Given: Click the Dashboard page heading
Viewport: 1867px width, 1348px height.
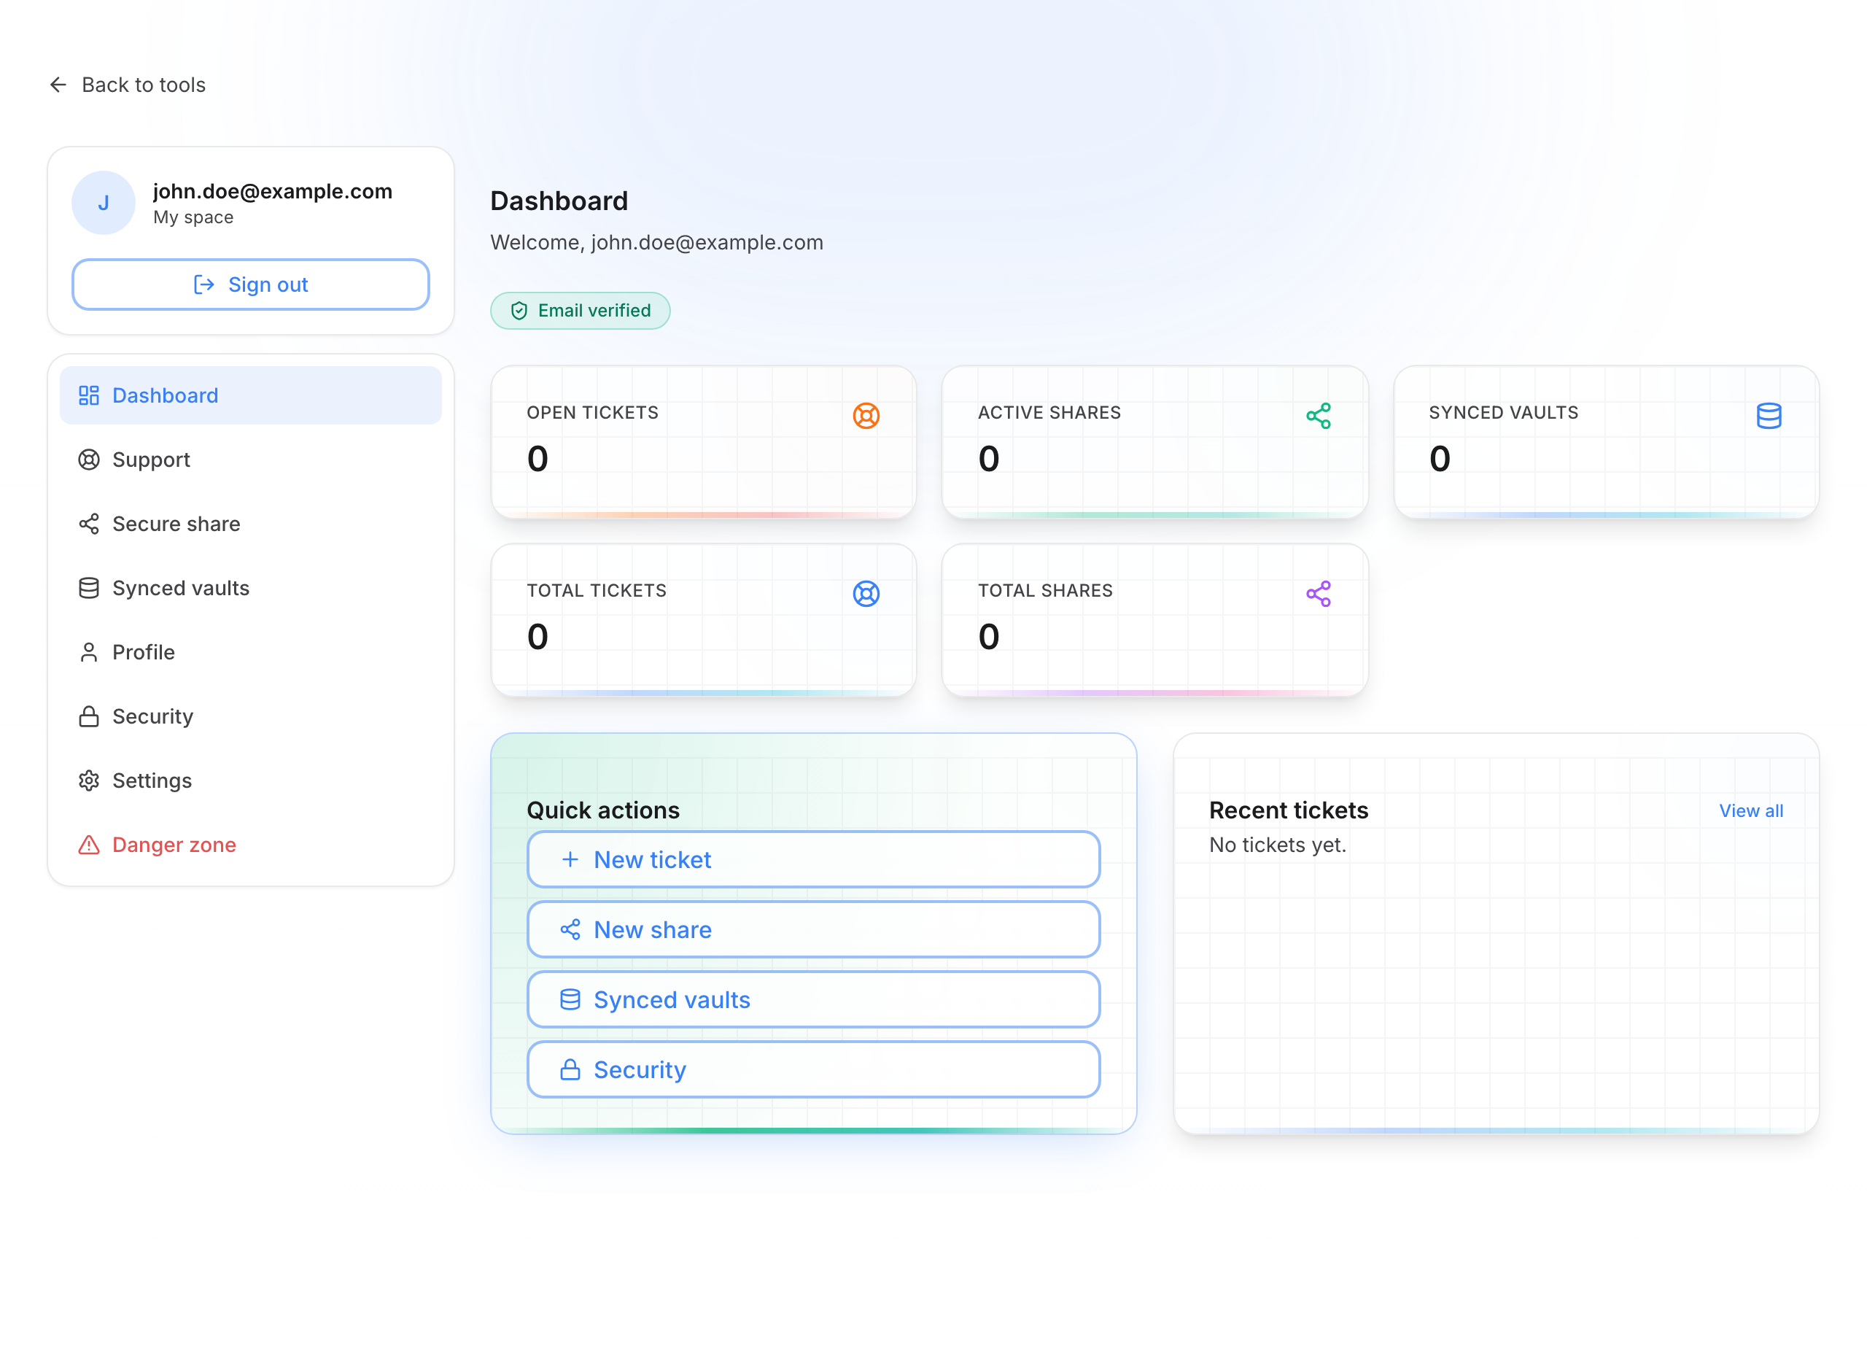Looking at the screenshot, I should [559, 201].
